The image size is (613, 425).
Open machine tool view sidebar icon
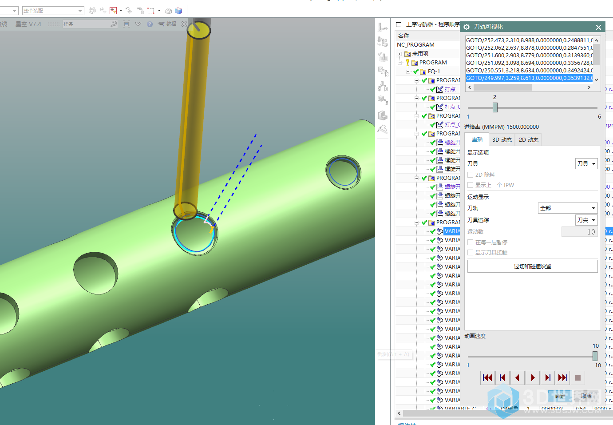click(383, 86)
